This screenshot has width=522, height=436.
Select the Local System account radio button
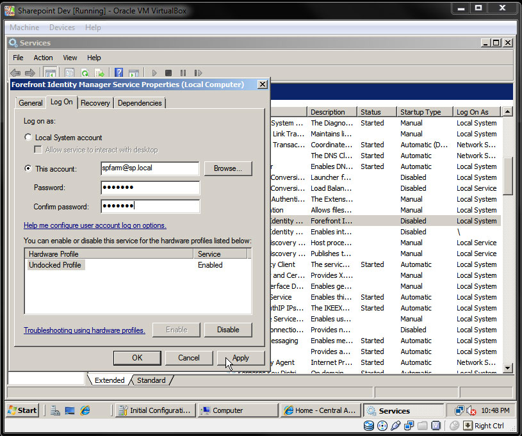[x=28, y=137]
